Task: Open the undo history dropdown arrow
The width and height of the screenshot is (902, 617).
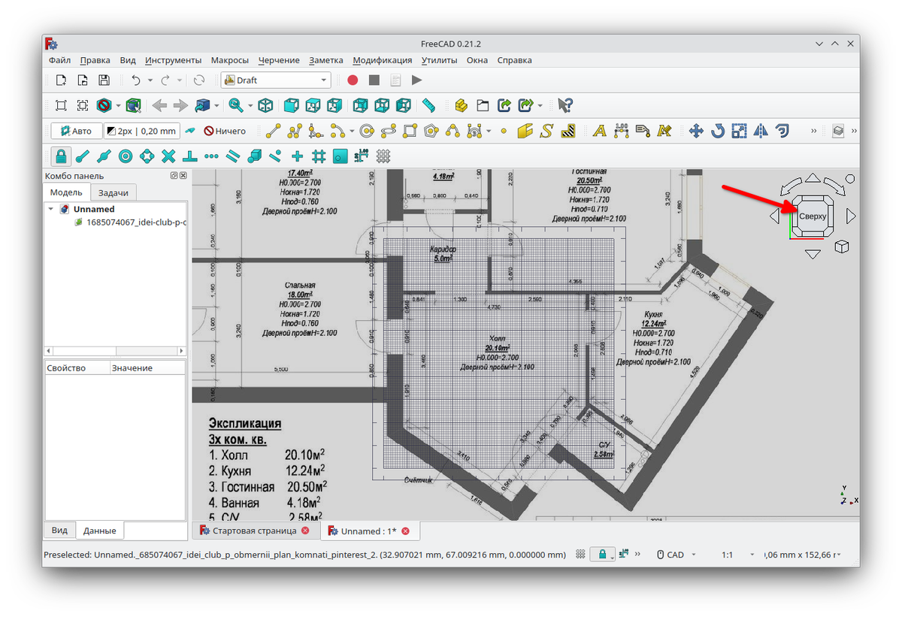Action: coord(150,80)
